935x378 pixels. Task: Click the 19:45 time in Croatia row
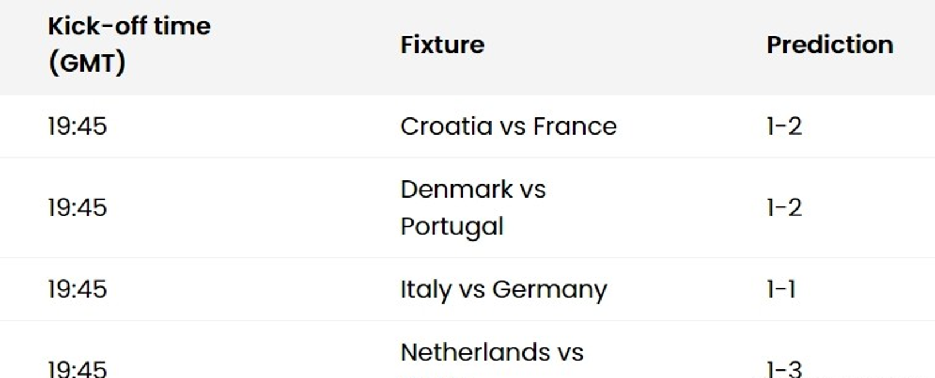[x=77, y=127]
